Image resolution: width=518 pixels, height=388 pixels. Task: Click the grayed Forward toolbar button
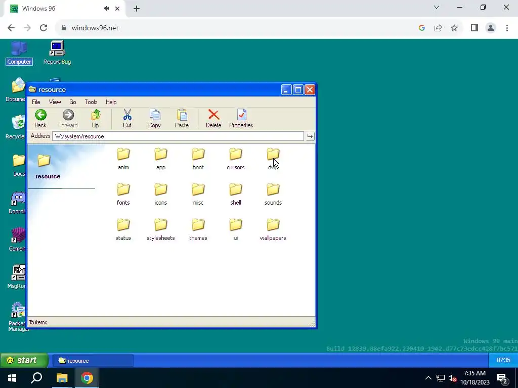68,118
